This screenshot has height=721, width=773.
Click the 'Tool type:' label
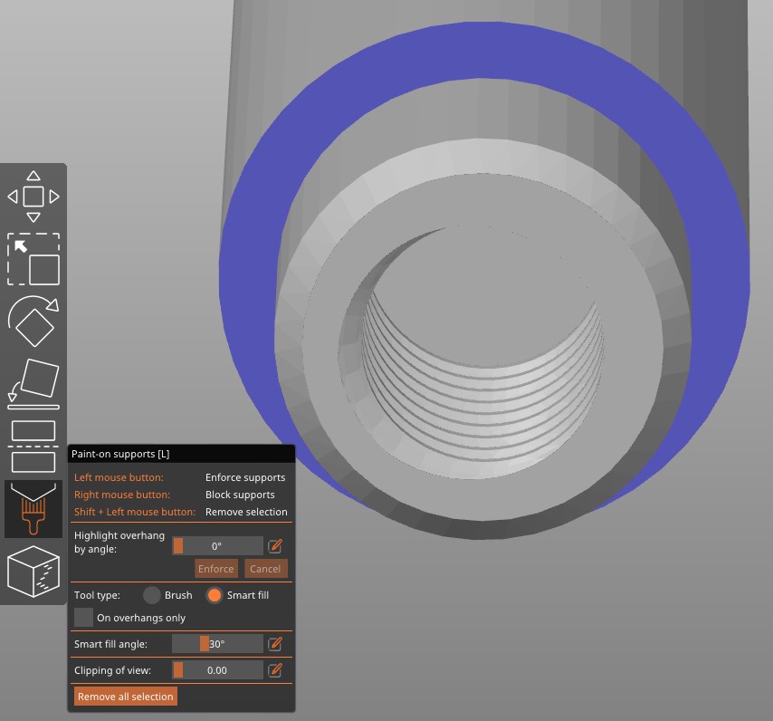click(97, 595)
